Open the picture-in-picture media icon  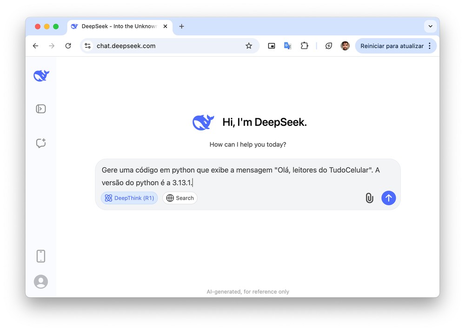point(272,46)
